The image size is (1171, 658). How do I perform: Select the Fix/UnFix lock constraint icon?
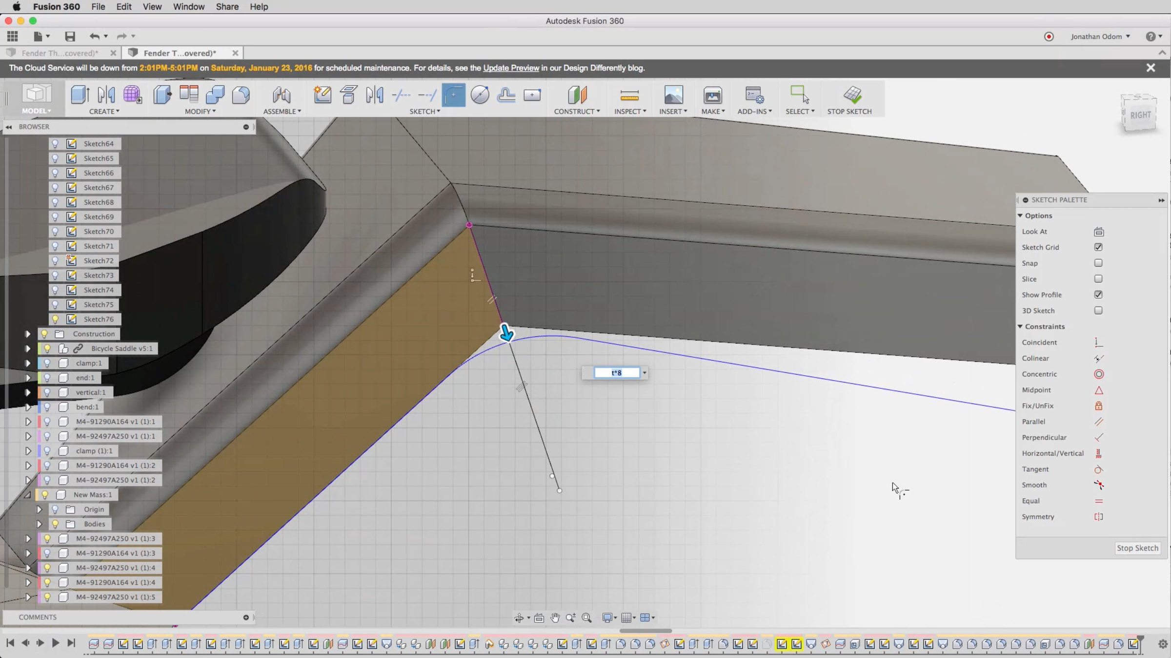pos(1098,406)
